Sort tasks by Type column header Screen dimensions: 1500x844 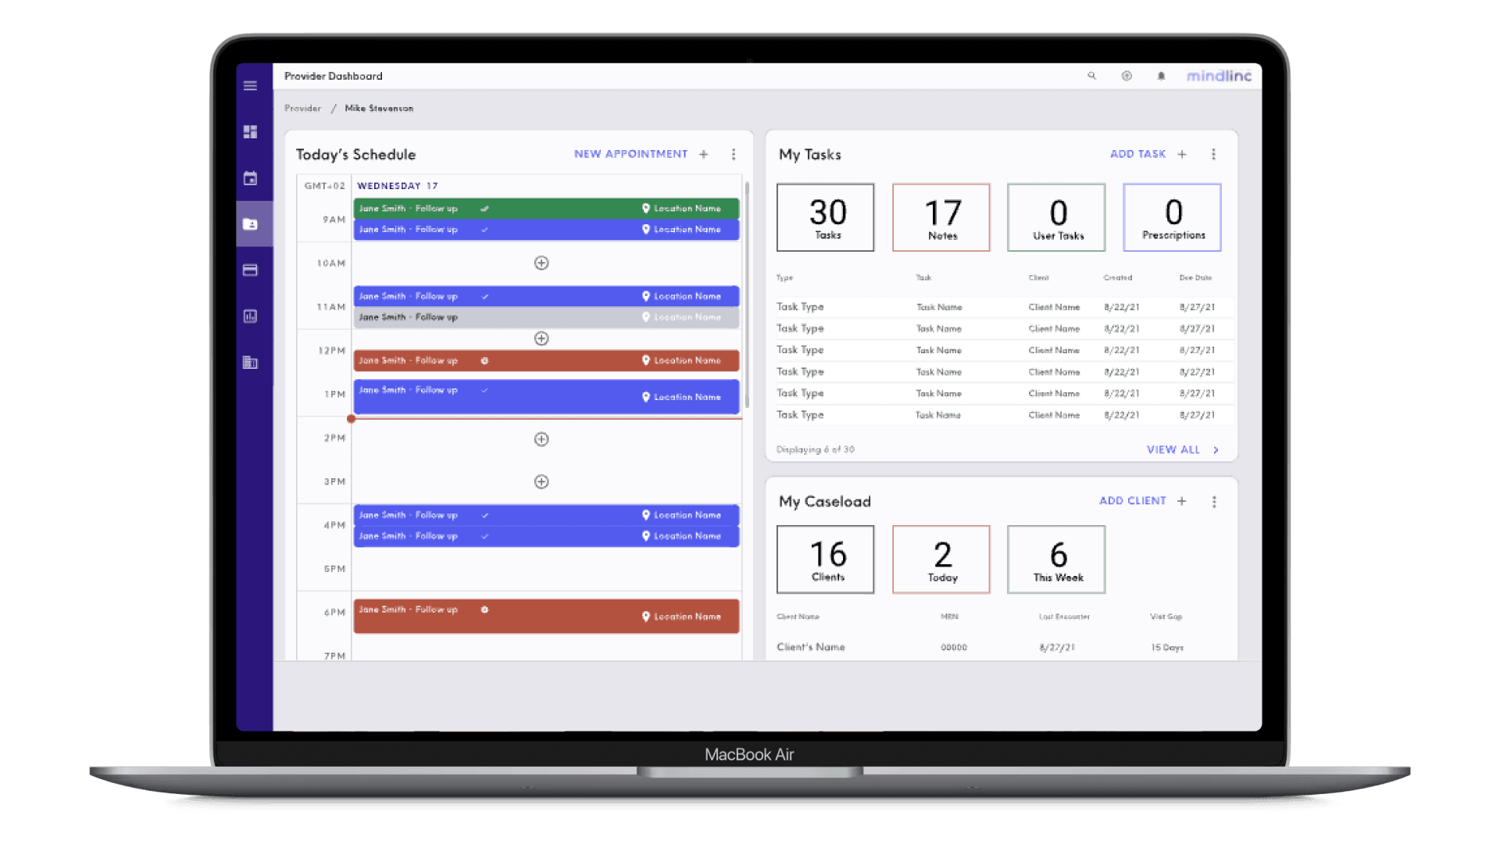click(784, 278)
